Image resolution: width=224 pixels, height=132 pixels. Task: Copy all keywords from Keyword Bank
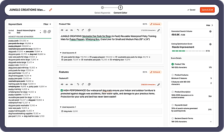pos(49,32)
